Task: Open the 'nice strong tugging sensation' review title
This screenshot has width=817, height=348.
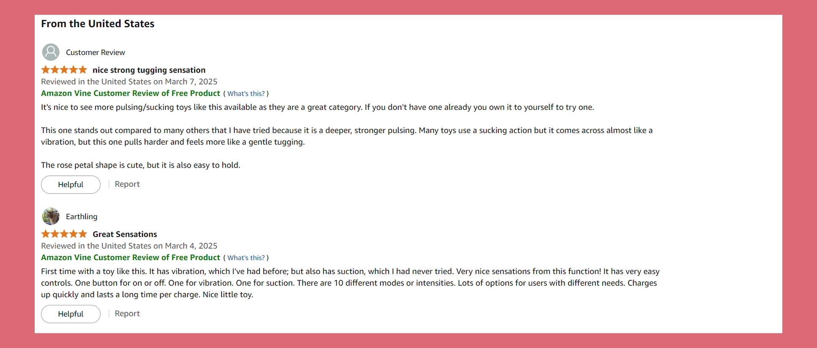Action: coord(149,70)
